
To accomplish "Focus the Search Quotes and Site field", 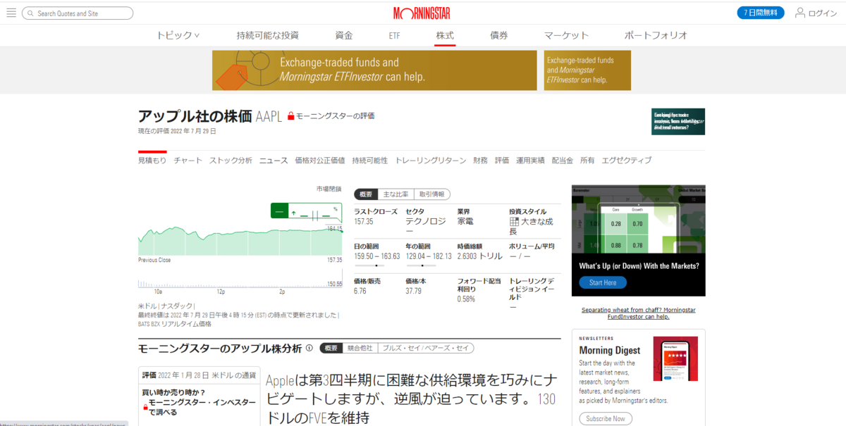I will coord(78,13).
